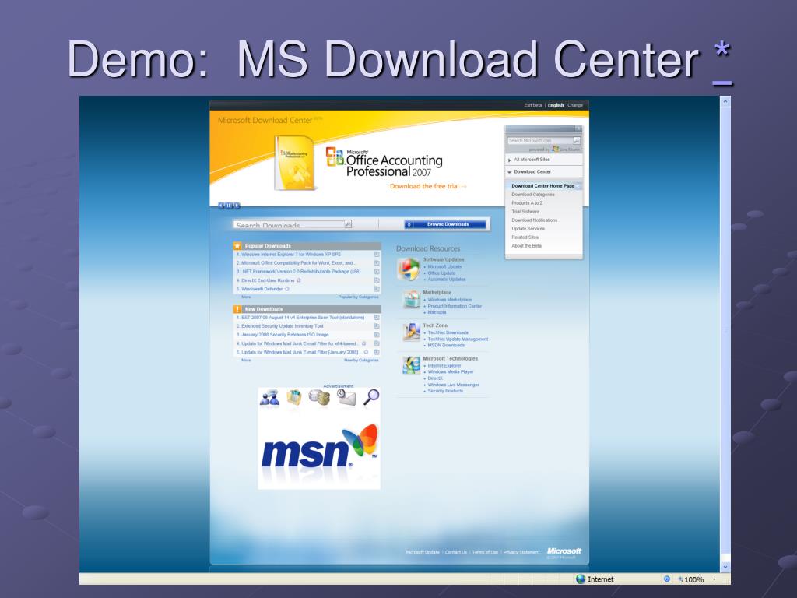This screenshot has width=797, height=598.
Task: Click the details icon beside Security Releases ISO row
Action: [377, 335]
